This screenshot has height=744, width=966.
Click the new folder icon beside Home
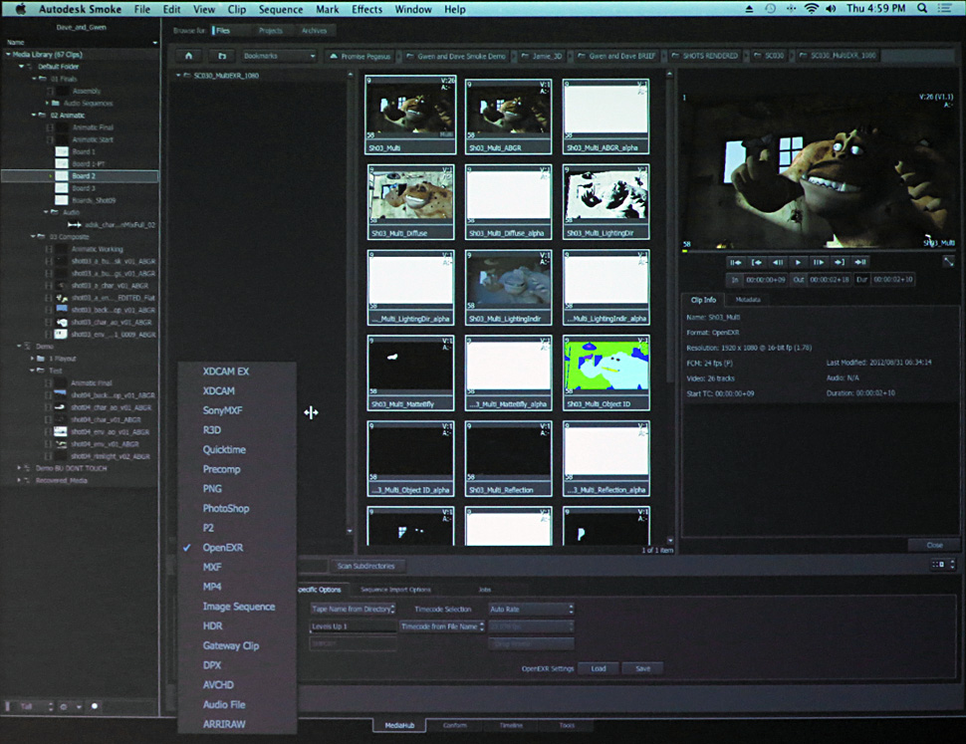pyautogui.click(x=223, y=56)
